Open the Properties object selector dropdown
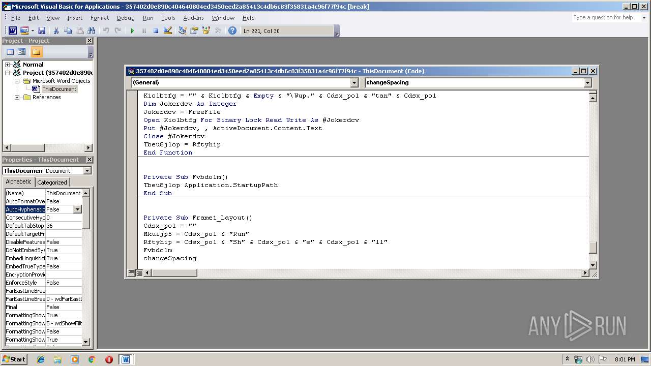 click(x=87, y=171)
